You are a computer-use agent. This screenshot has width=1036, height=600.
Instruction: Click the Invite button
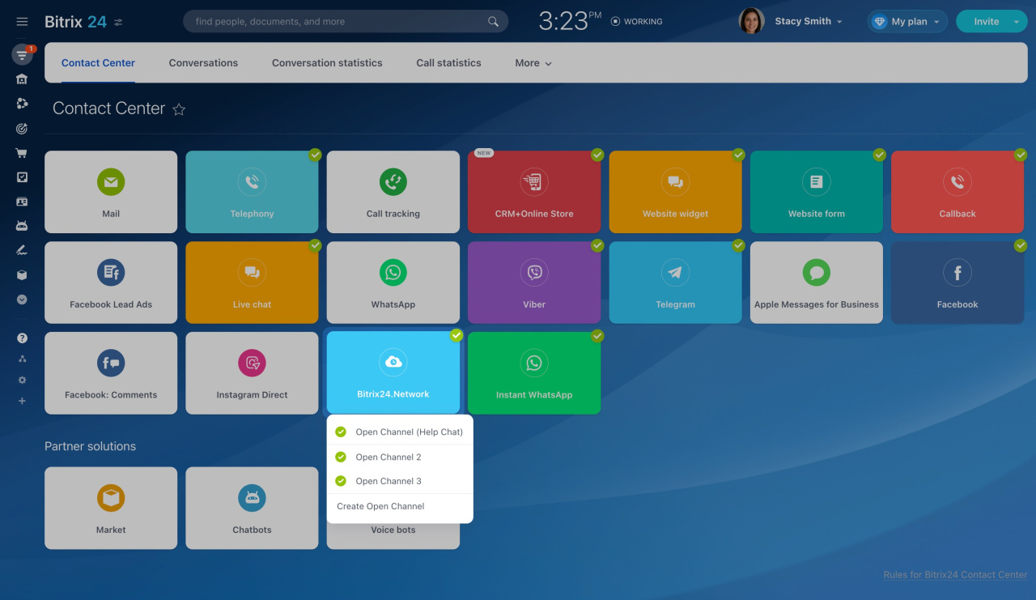(985, 22)
